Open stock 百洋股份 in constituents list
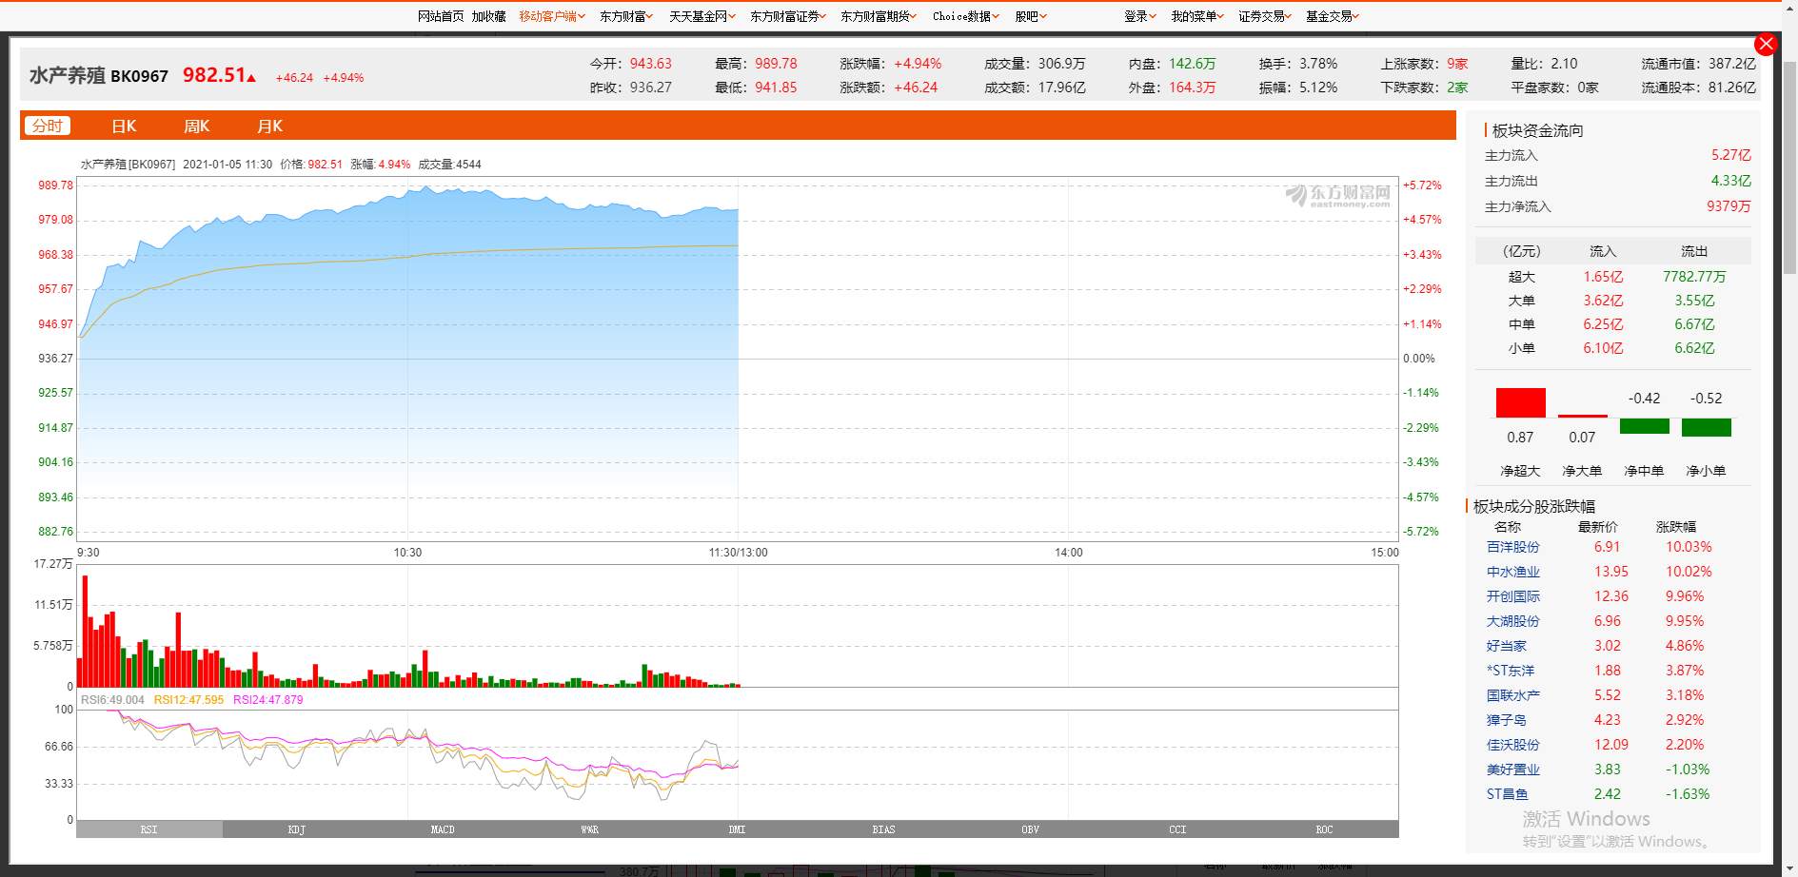The image size is (1798, 877). tap(1512, 547)
